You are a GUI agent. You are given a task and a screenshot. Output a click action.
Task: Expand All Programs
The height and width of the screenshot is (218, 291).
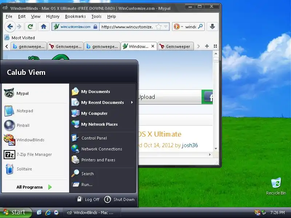pyautogui.click(x=34, y=187)
